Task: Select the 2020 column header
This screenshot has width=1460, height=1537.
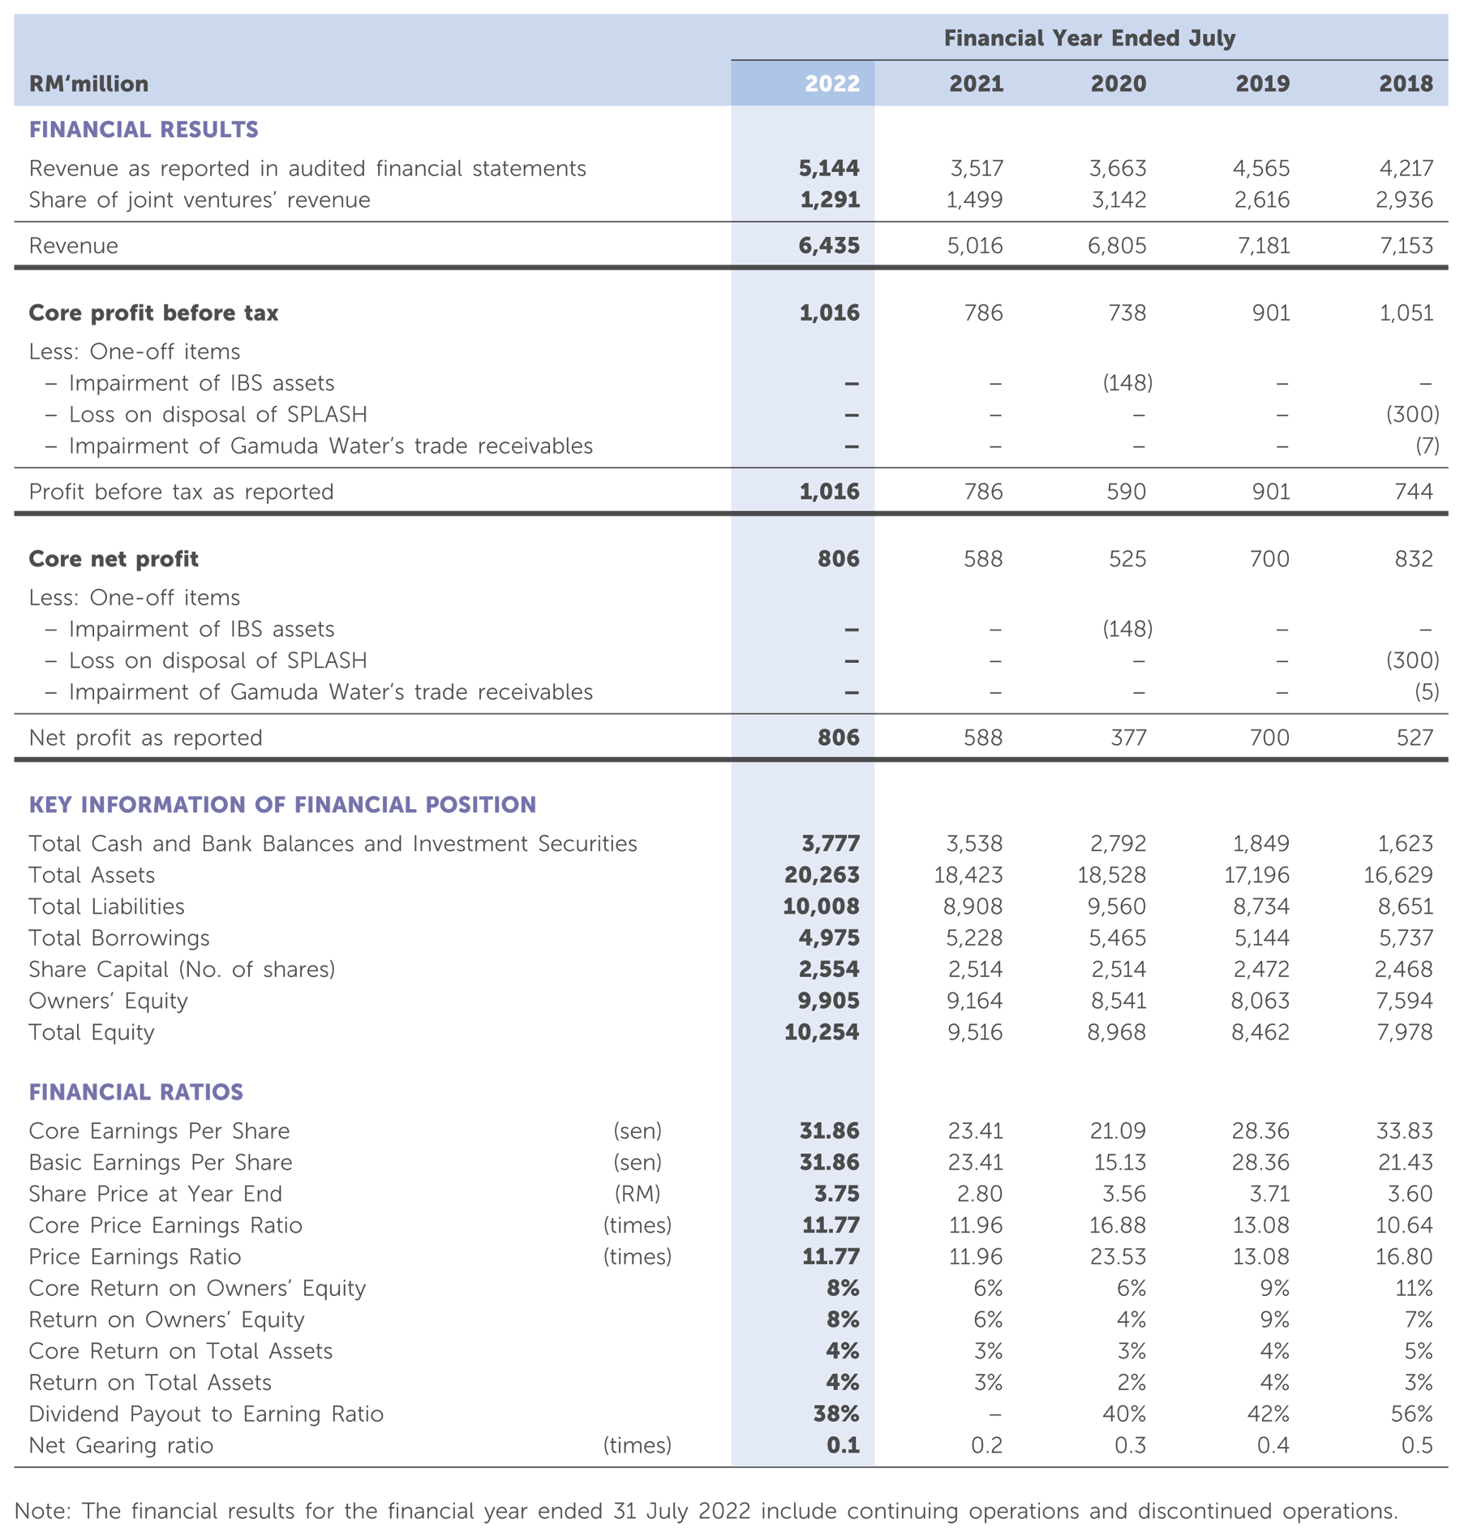Action: [1119, 83]
